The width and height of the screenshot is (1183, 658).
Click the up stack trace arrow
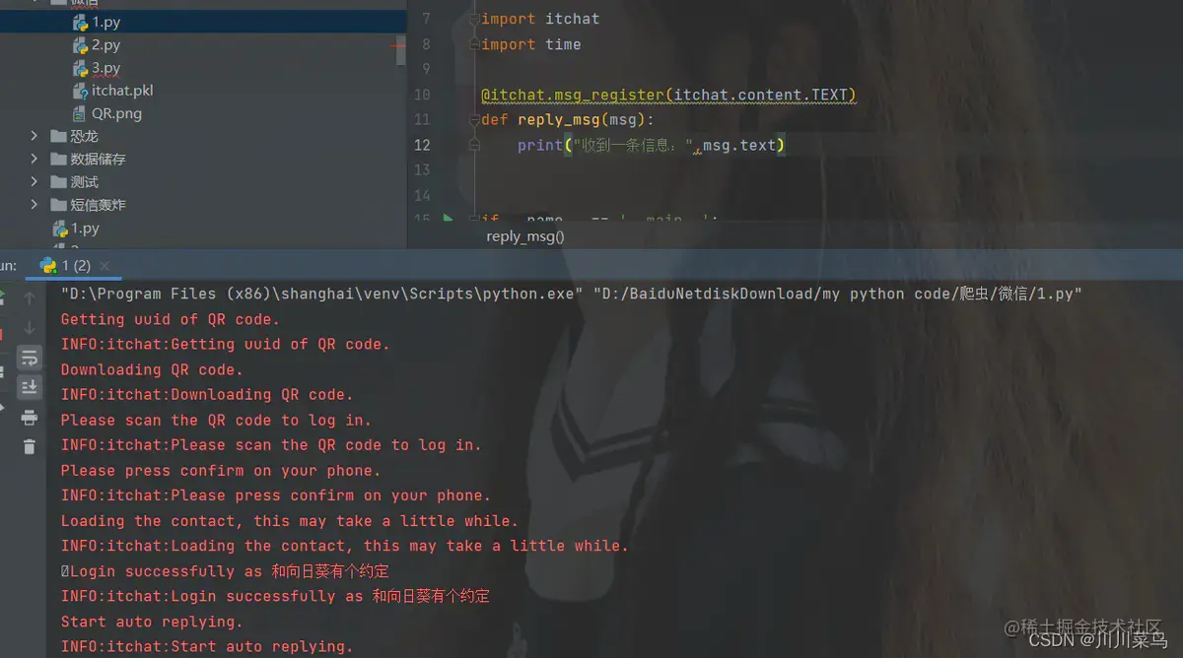[x=30, y=297]
